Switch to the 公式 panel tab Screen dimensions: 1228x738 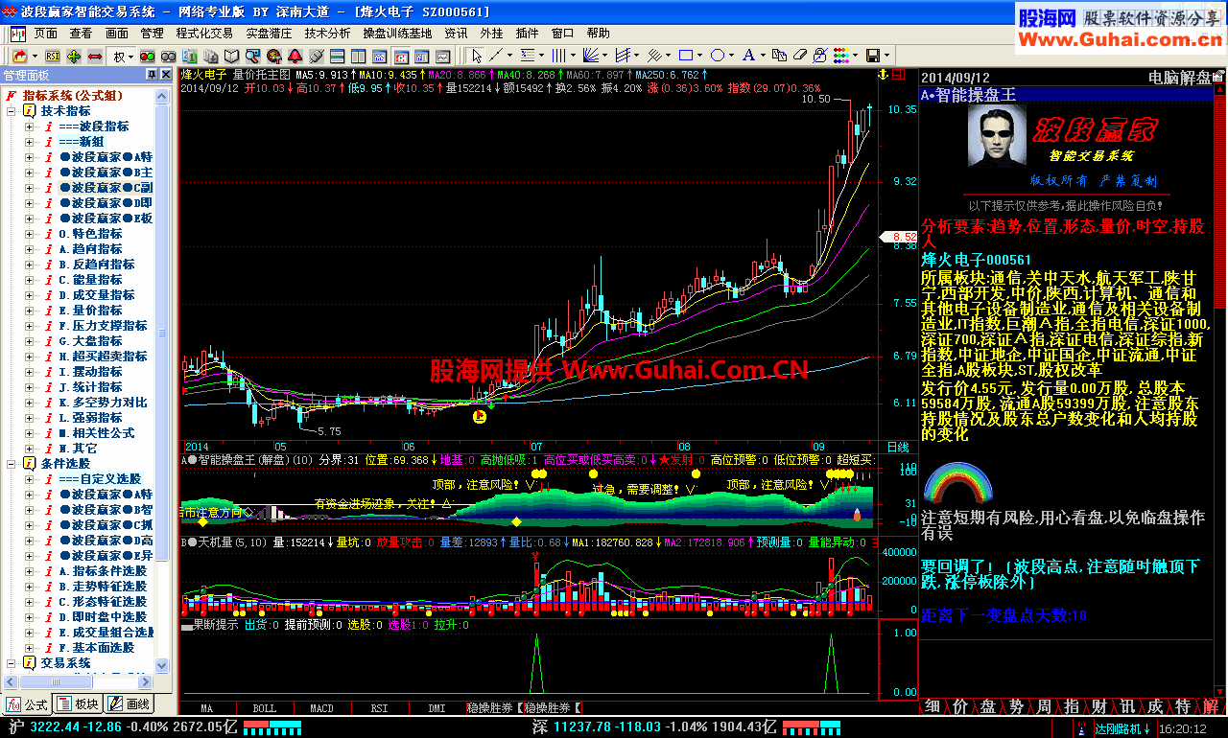(27, 704)
